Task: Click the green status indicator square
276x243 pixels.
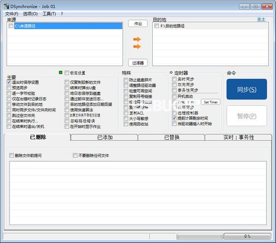Action: (61, 72)
